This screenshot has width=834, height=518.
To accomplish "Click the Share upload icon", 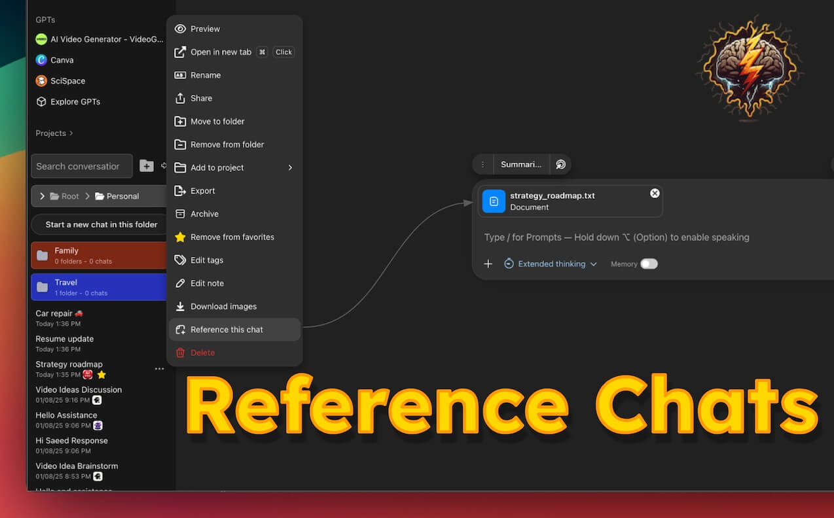I will tap(180, 98).
